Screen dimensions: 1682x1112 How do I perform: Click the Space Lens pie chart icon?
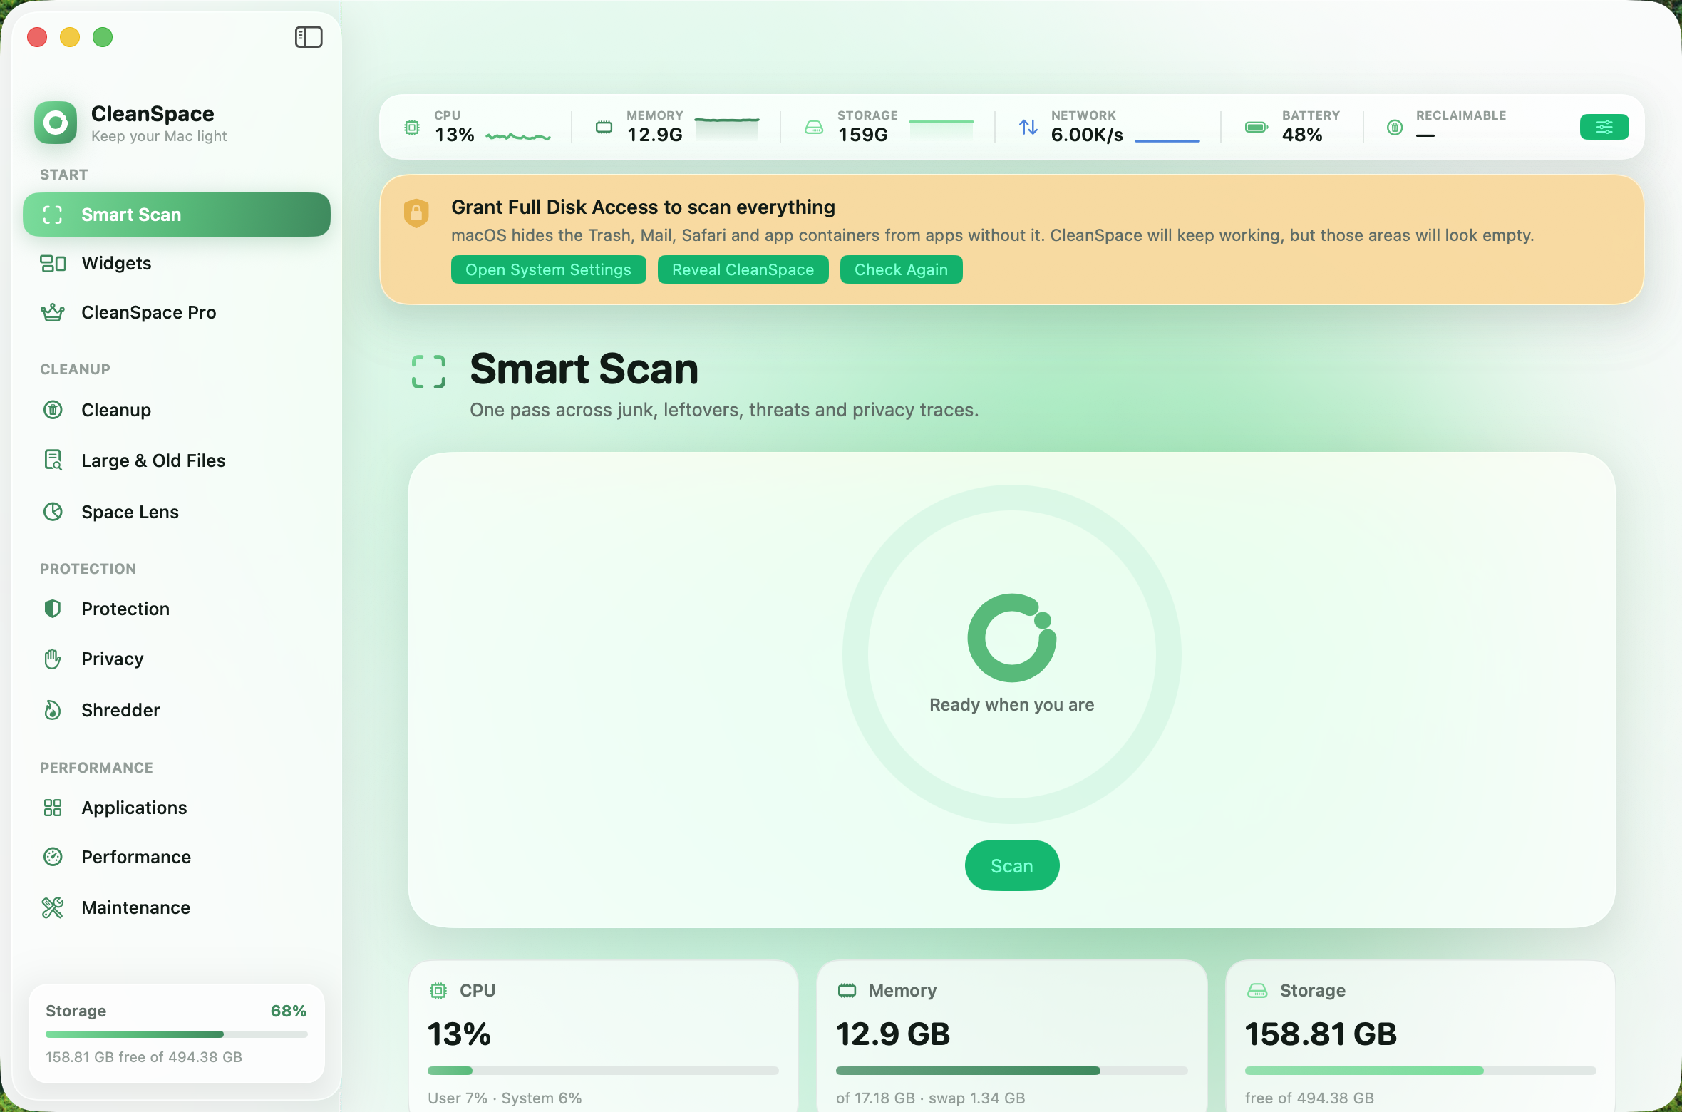[x=53, y=512]
